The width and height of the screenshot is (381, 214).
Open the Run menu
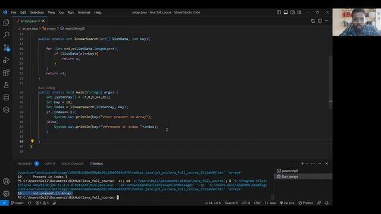click(70, 12)
